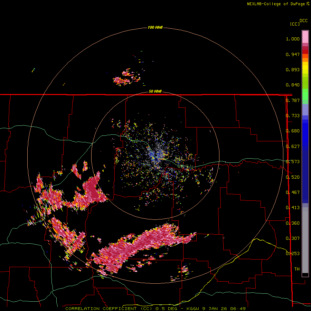Click the Correlation Coefficient title at the bottom
The width and height of the screenshot is (311, 311).
(x=109, y=309)
